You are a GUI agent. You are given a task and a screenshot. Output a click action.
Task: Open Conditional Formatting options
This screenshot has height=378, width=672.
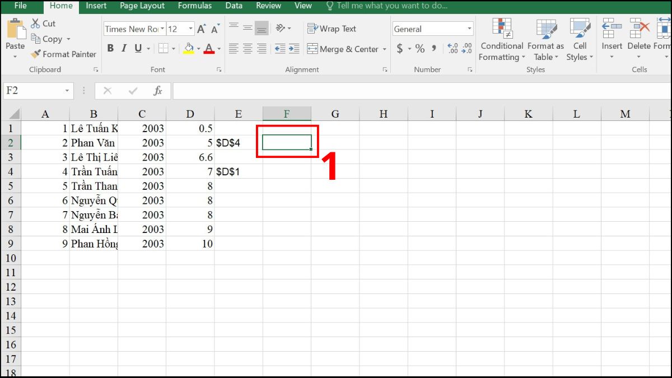[x=501, y=39]
